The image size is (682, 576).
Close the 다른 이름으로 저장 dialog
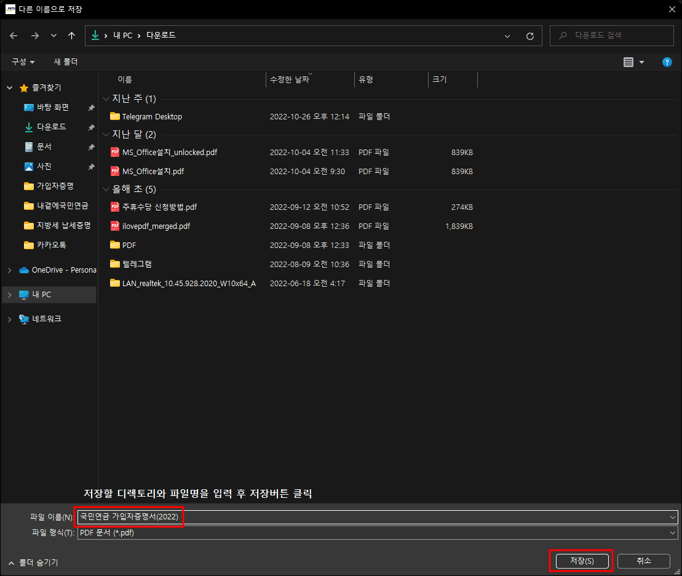(x=672, y=9)
